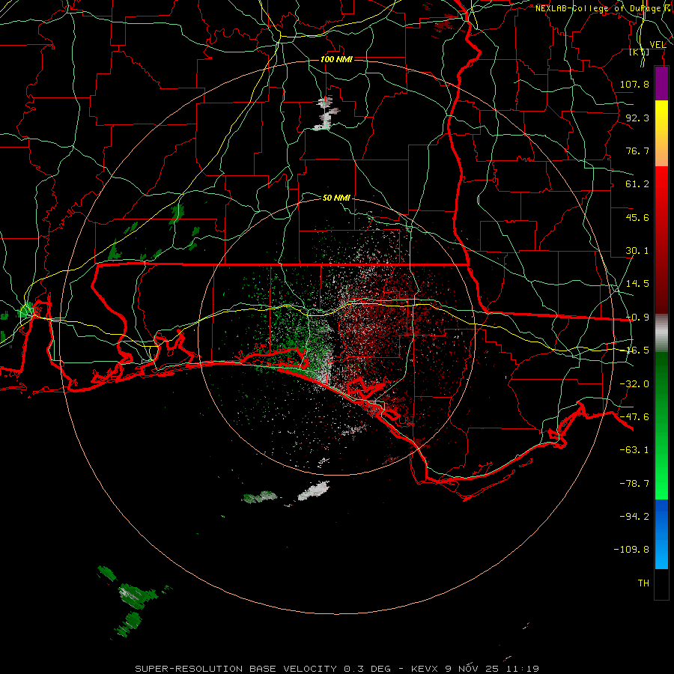Click the purple segment of the velocity color bar
The image size is (674, 674).
pos(661,84)
